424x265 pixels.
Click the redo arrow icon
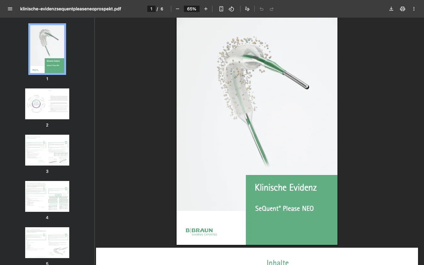(x=272, y=9)
